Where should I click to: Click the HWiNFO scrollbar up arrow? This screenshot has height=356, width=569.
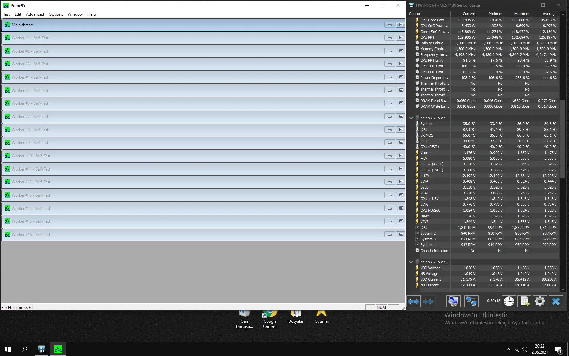(563, 14)
